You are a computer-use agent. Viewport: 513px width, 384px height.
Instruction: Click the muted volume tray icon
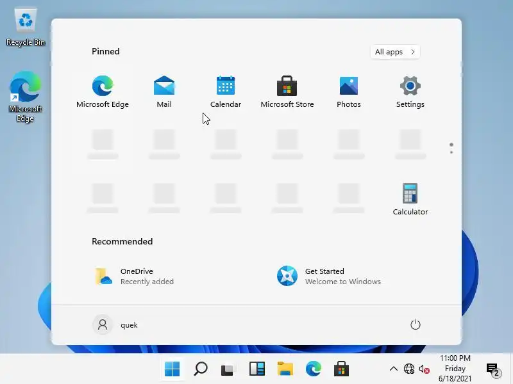coord(425,369)
